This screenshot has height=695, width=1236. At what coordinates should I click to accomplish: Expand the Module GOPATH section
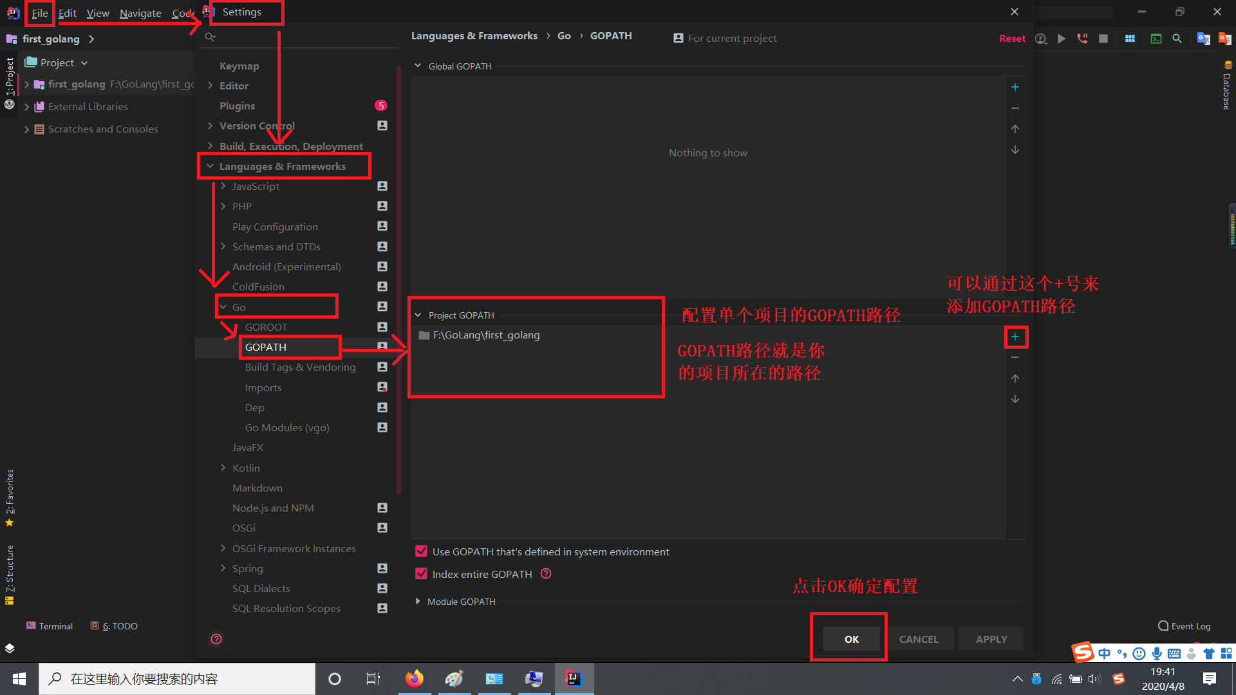click(418, 601)
